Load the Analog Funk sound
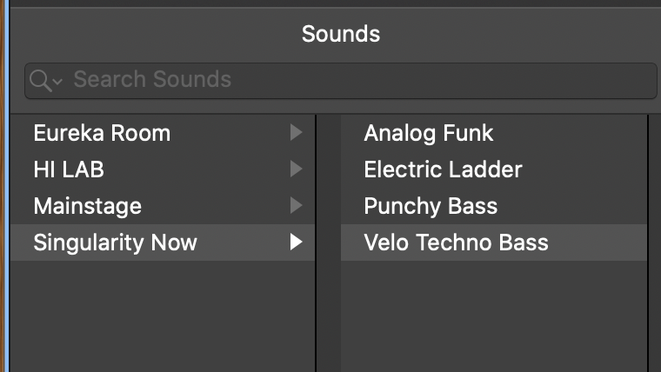Screen dimensions: 661x372 [x=429, y=133]
